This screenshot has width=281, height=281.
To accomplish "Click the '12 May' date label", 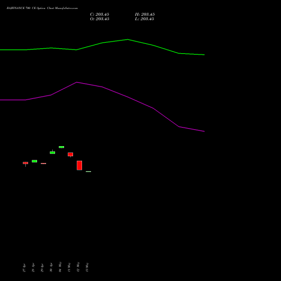I will click(x=78, y=267).
